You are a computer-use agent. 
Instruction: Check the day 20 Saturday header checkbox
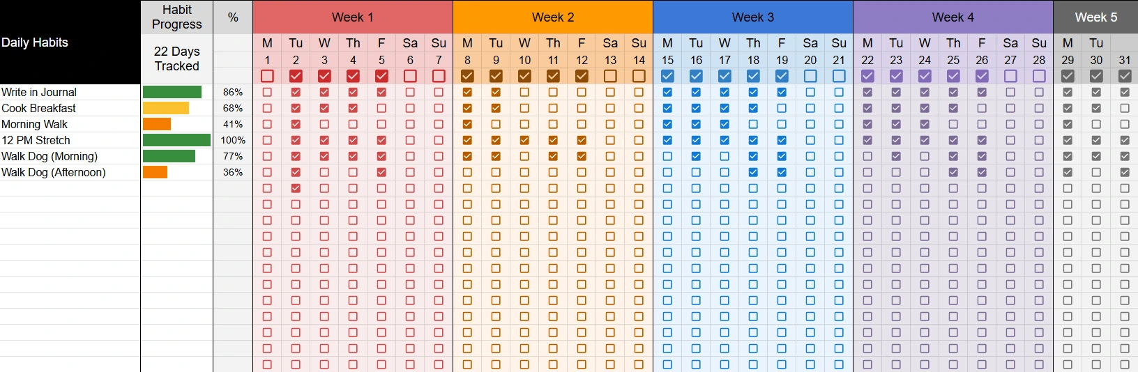810,76
